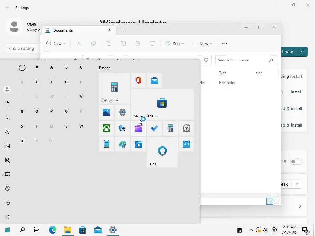The width and height of the screenshot is (315, 236).
Task: Click the Find a setting search box
Action: pos(22,48)
